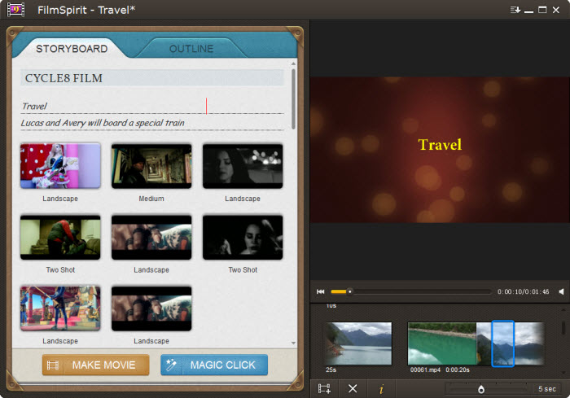
Task: Switch to the Outline tab
Action: click(191, 49)
